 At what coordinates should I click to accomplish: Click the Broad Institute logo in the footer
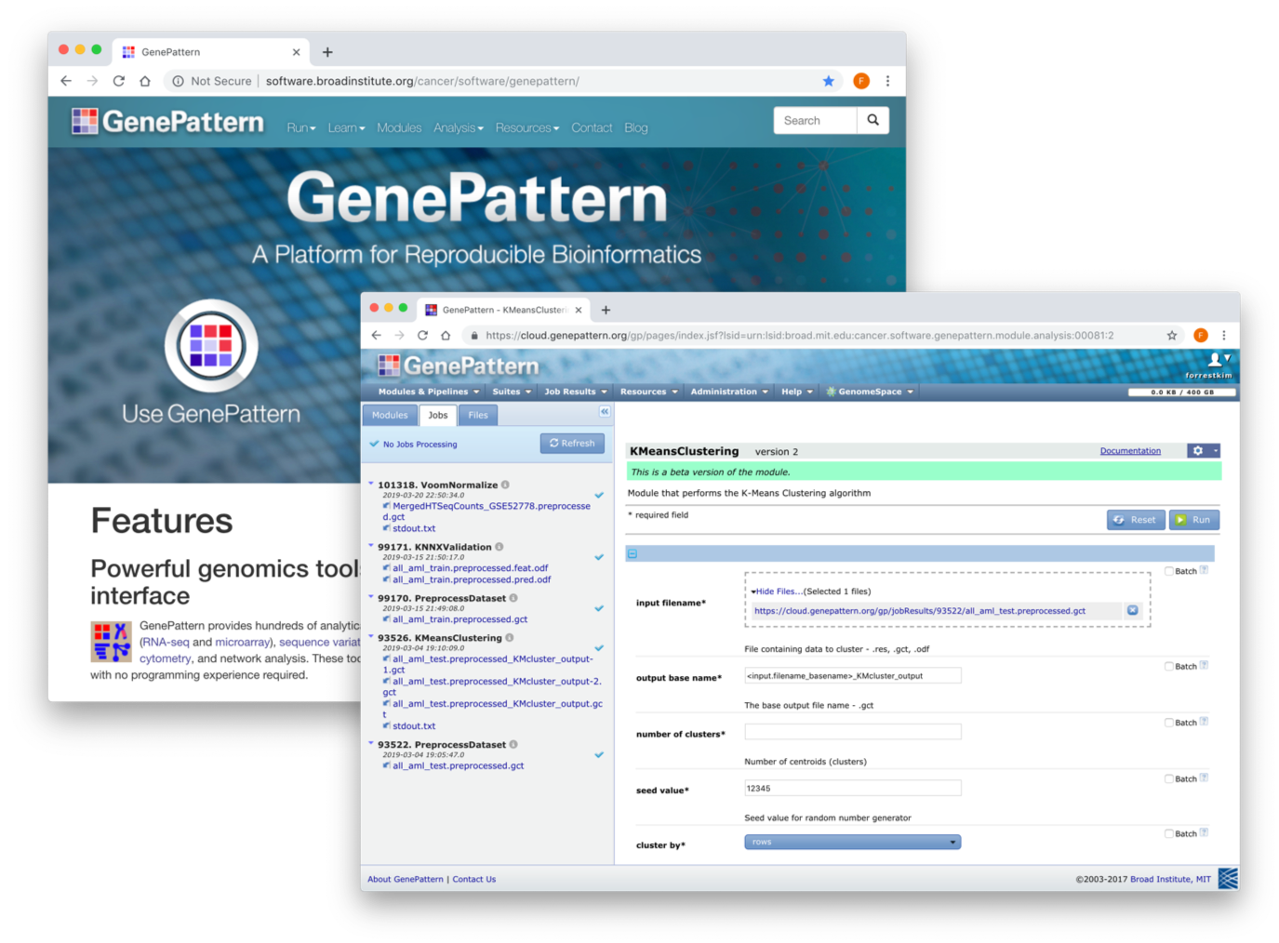coord(1228,878)
